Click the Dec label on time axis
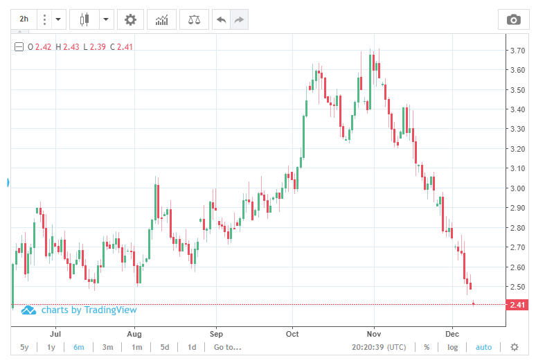554x363 pixels. tap(452, 334)
